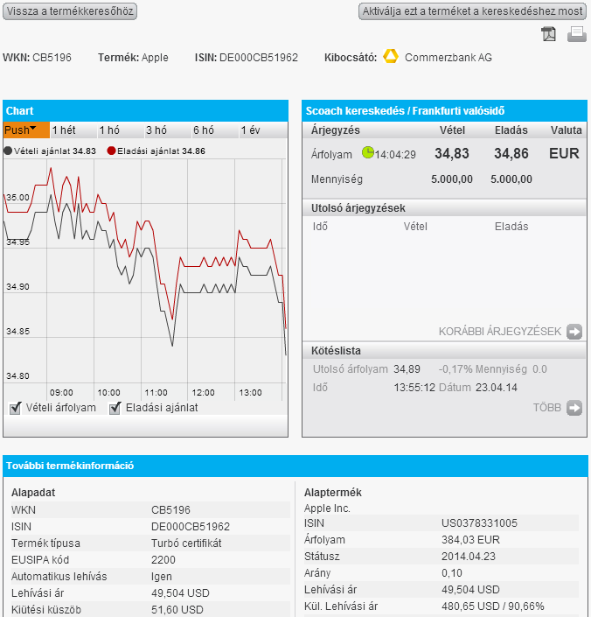This screenshot has width=591, height=617.
Task: Click the Utolsó árjegyzések section title
Action: [358, 207]
